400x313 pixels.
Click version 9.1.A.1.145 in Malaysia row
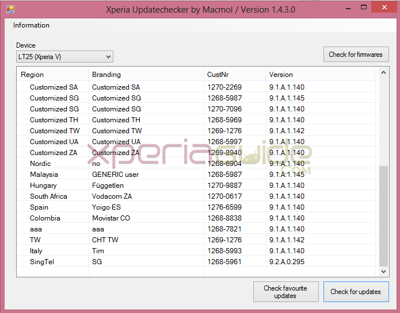287,175
